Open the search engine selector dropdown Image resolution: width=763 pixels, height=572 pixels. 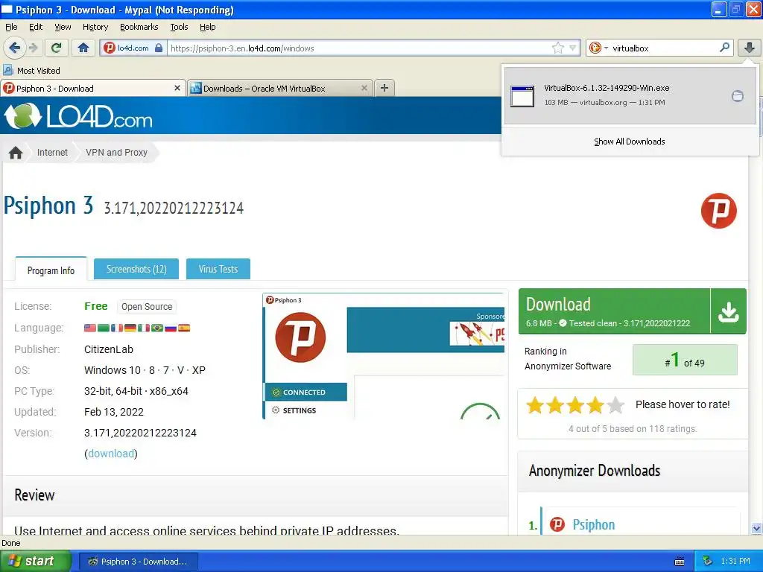click(598, 48)
